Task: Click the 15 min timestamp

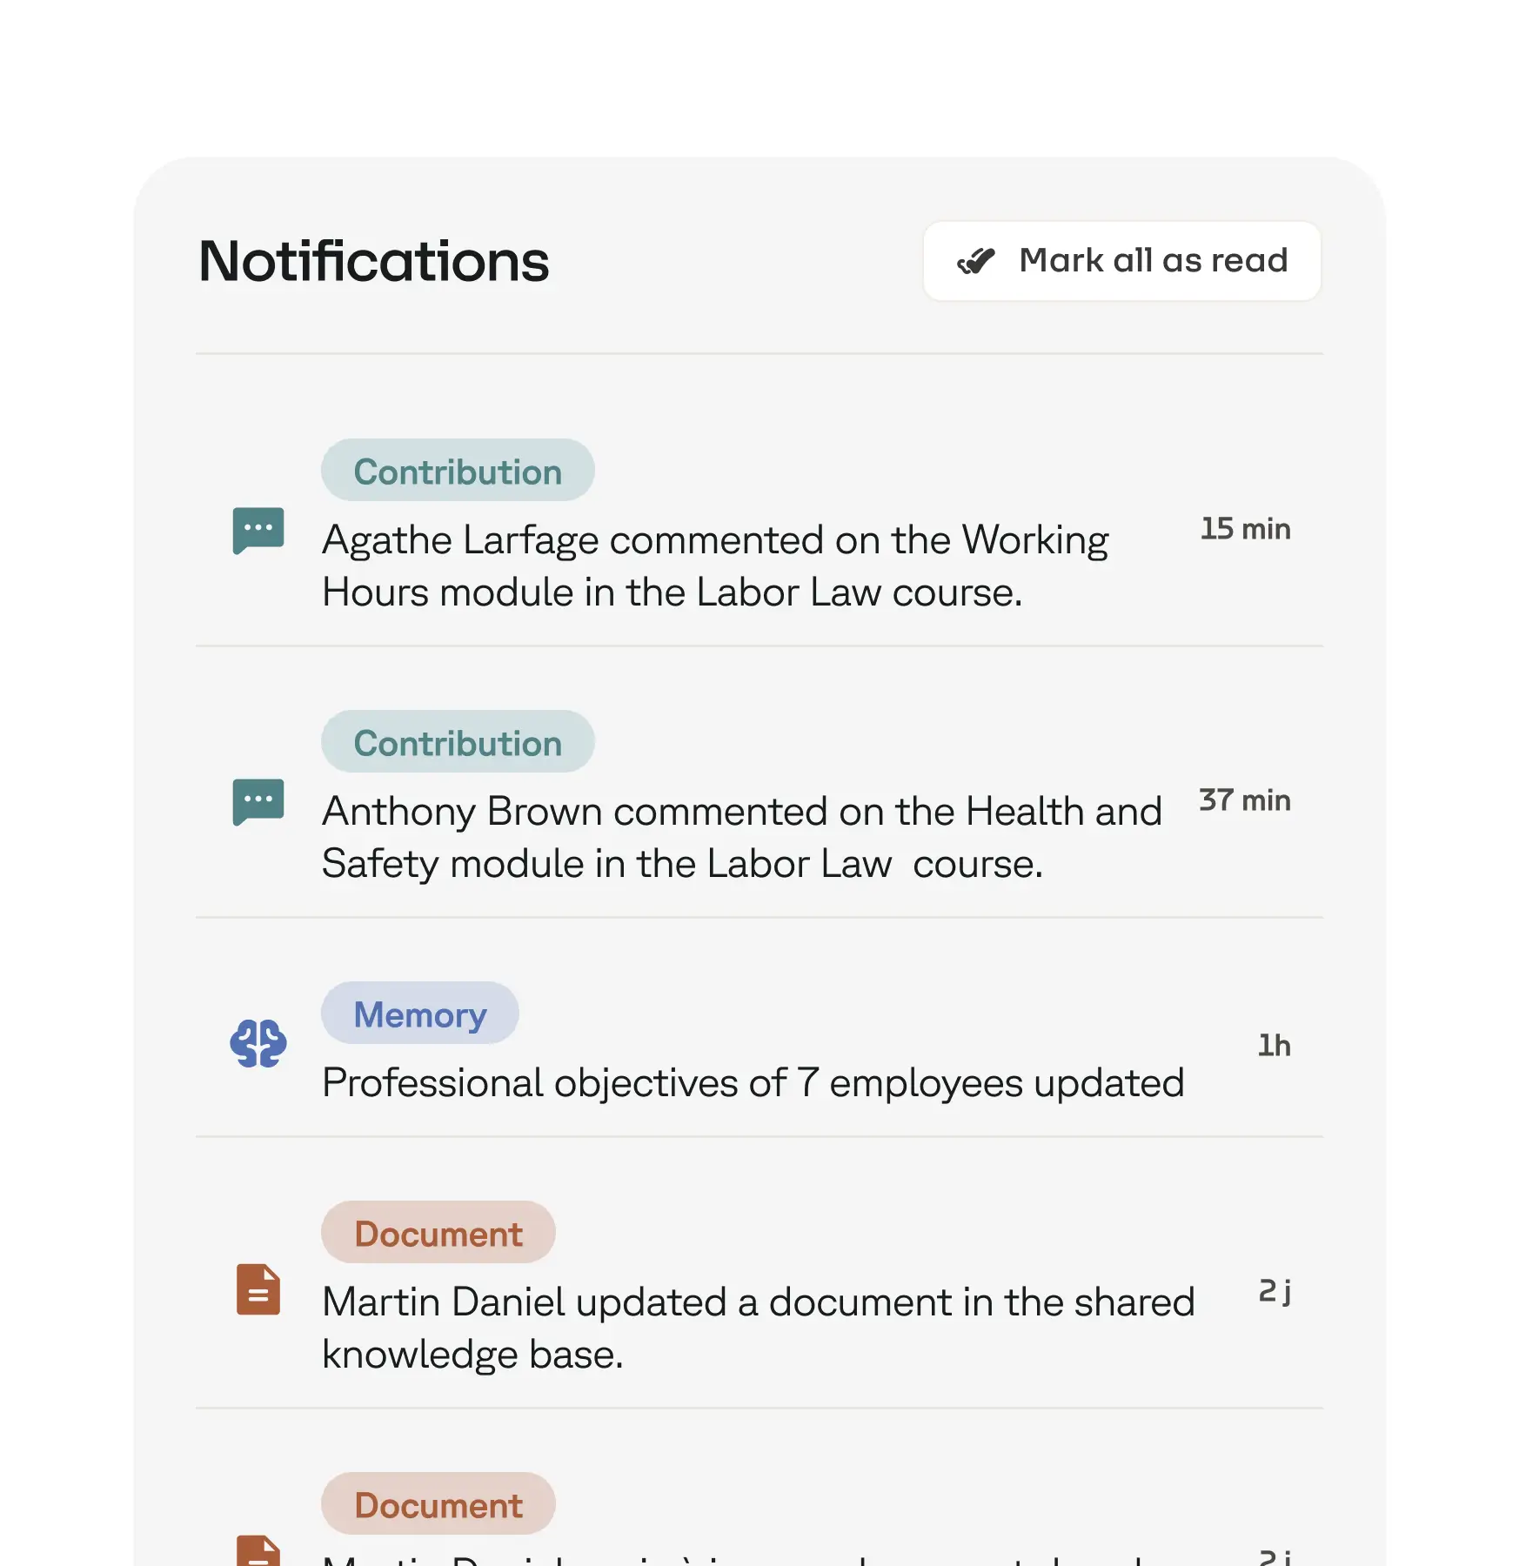Action: click(1244, 529)
